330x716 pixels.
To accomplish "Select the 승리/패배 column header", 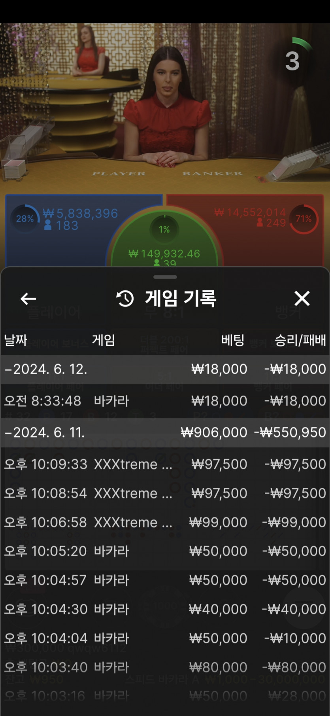I will 300,340.
